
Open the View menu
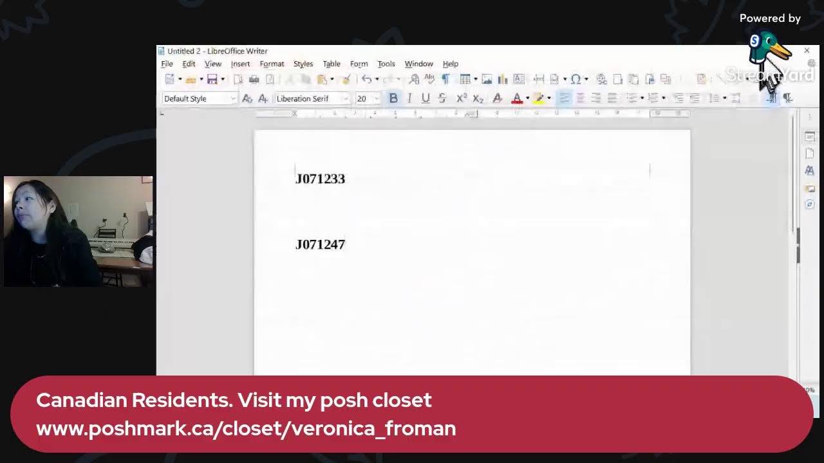(213, 64)
